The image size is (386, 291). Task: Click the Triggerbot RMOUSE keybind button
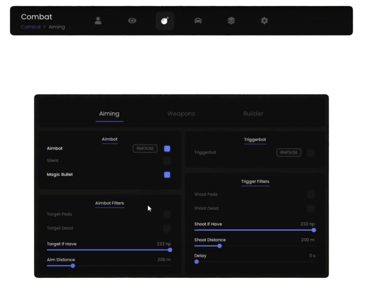289,153
